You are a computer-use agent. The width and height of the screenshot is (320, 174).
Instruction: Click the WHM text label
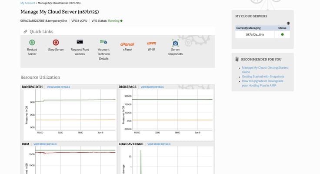point(151,50)
